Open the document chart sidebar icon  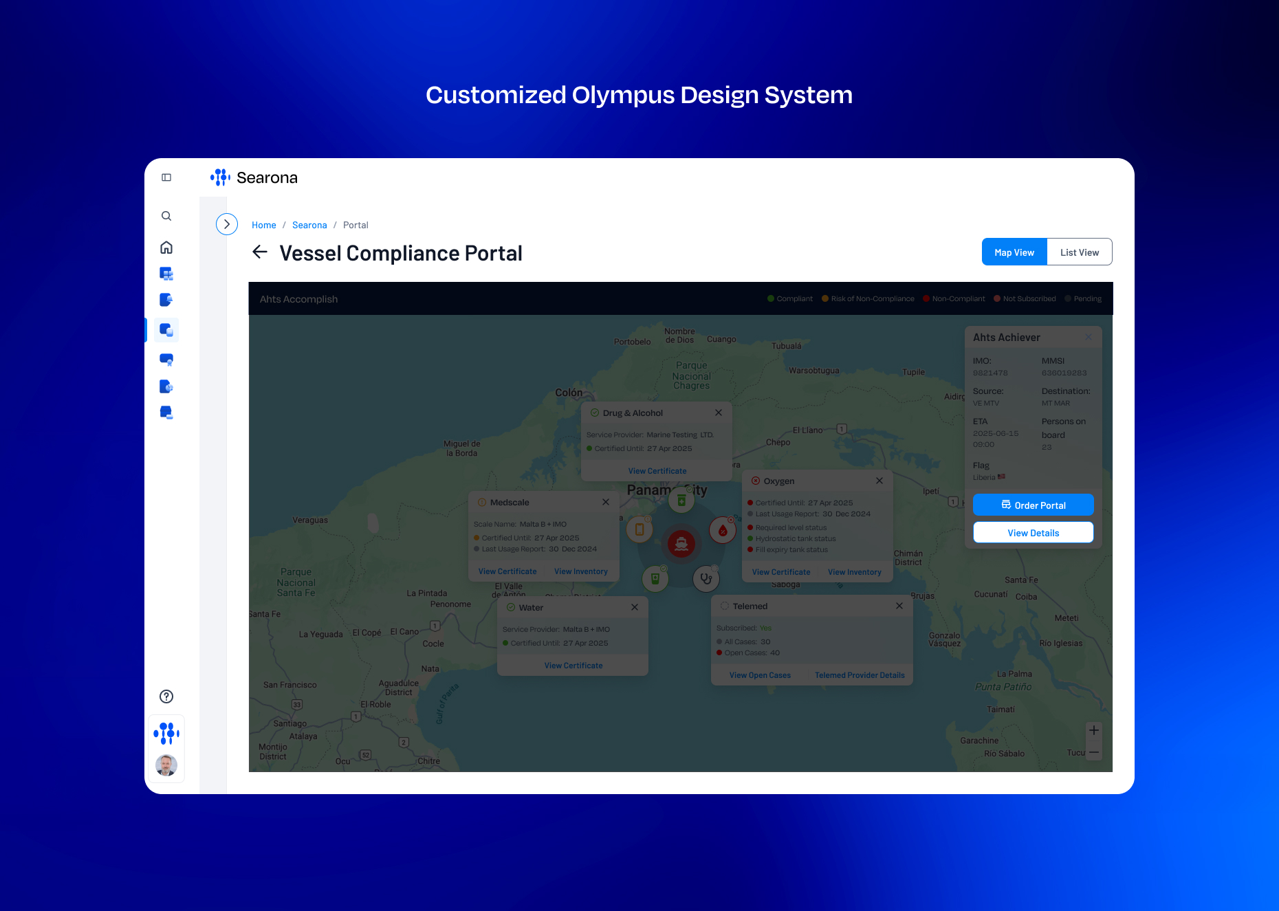[166, 386]
